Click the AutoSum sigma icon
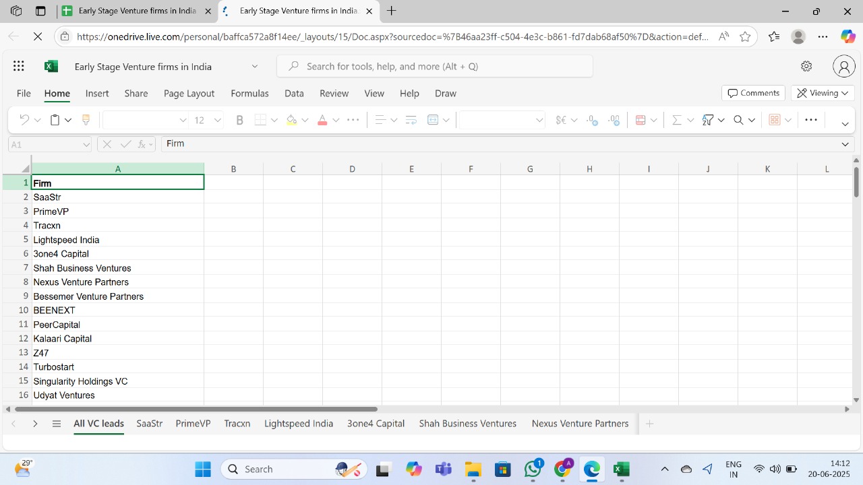 tap(677, 120)
